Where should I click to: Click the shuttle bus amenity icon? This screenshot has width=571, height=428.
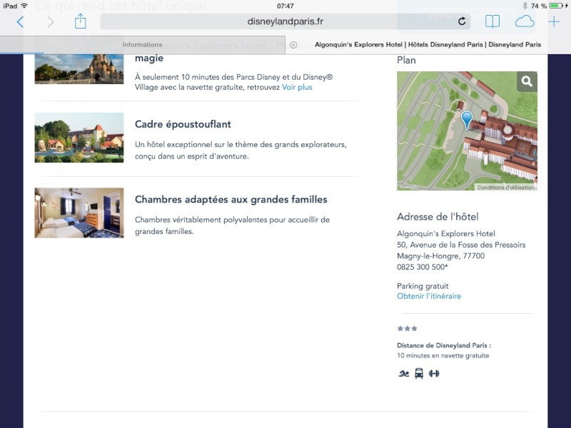419,373
